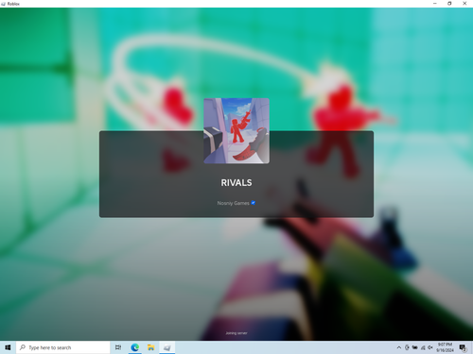The height and width of the screenshot is (354, 473).
Task: Click the location tray icon
Action: coord(407,347)
